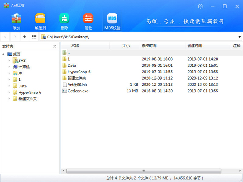Select the 库 library tree item

tap(20, 73)
